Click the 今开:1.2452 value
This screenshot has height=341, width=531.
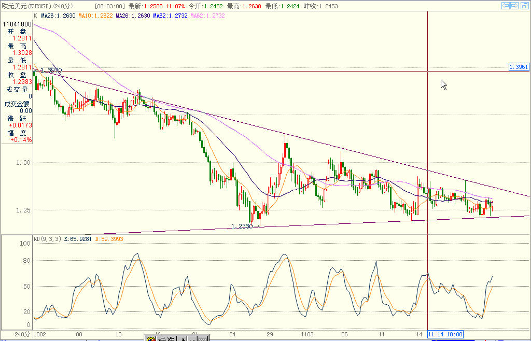coord(205,6)
